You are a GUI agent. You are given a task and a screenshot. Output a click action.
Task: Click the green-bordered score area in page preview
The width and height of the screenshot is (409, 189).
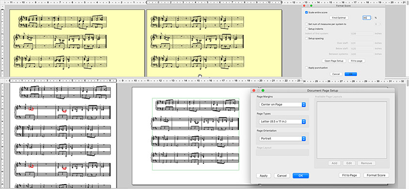click(196, 134)
